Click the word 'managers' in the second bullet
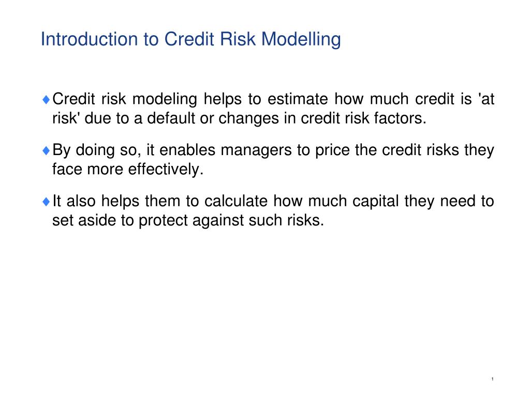 (256, 150)
